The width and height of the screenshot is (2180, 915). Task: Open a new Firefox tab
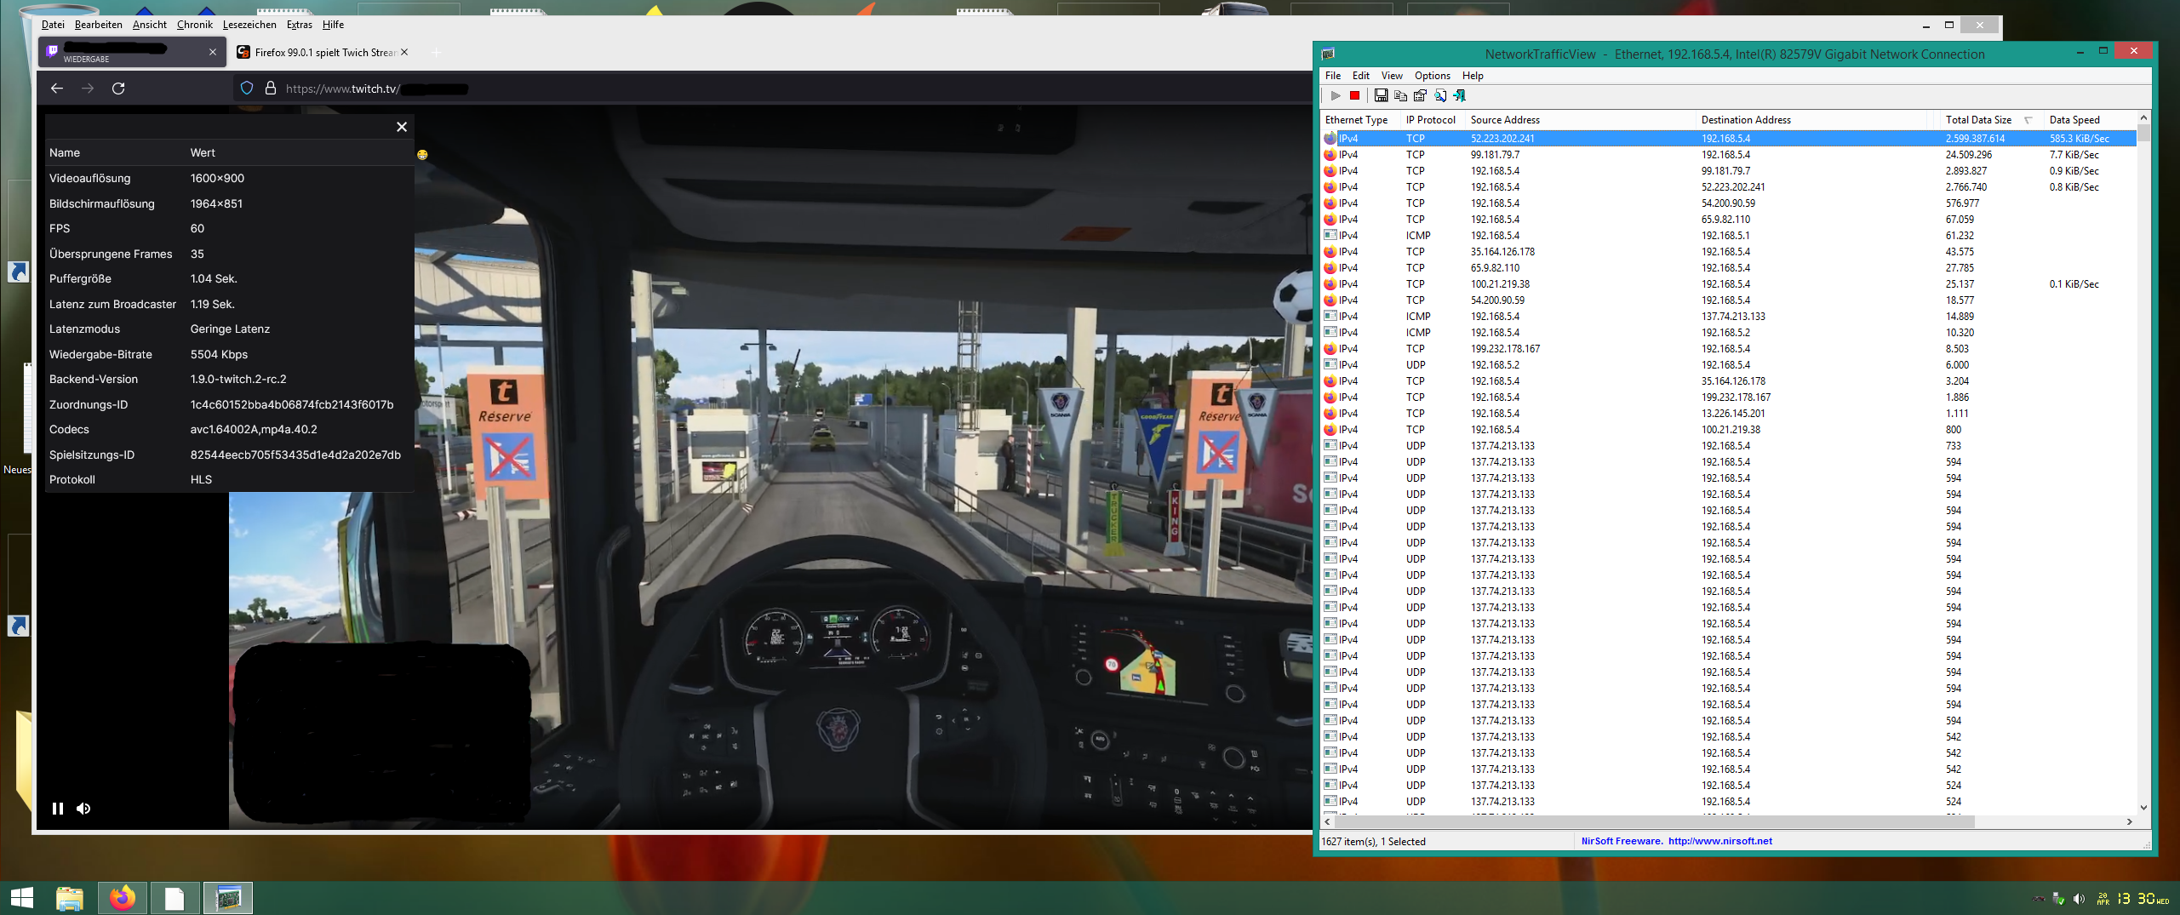[x=436, y=53]
